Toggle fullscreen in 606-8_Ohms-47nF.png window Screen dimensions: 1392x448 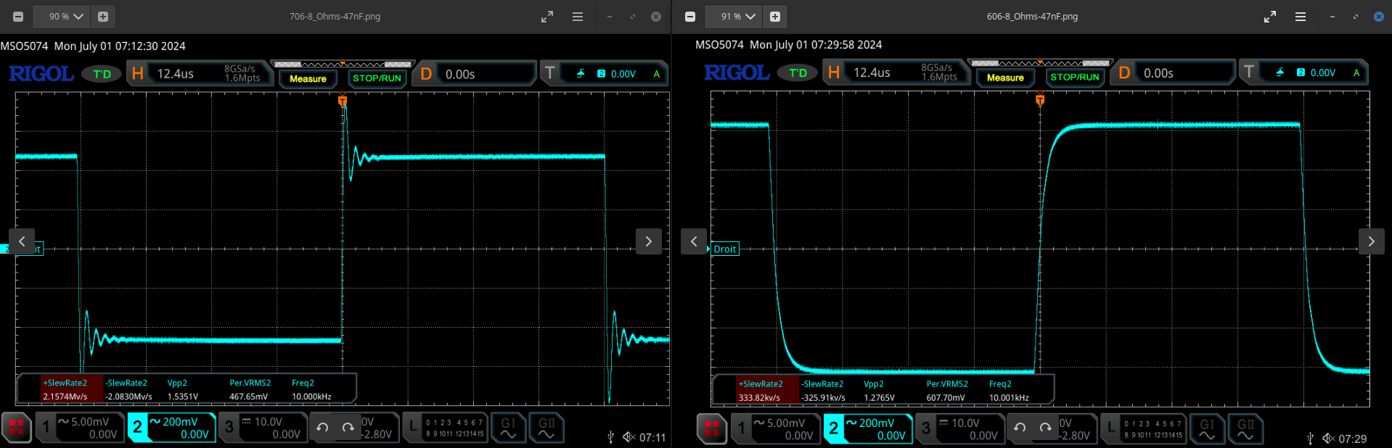coord(1270,16)
